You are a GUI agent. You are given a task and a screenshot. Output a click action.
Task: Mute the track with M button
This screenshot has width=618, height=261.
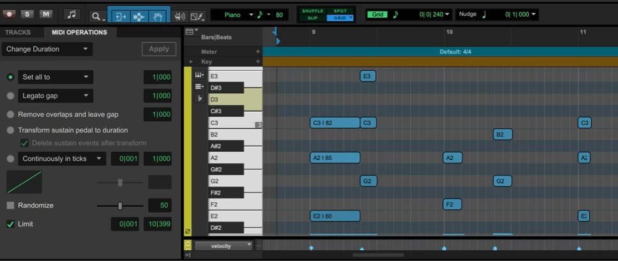pyautogui.click(x=46, y=14)
